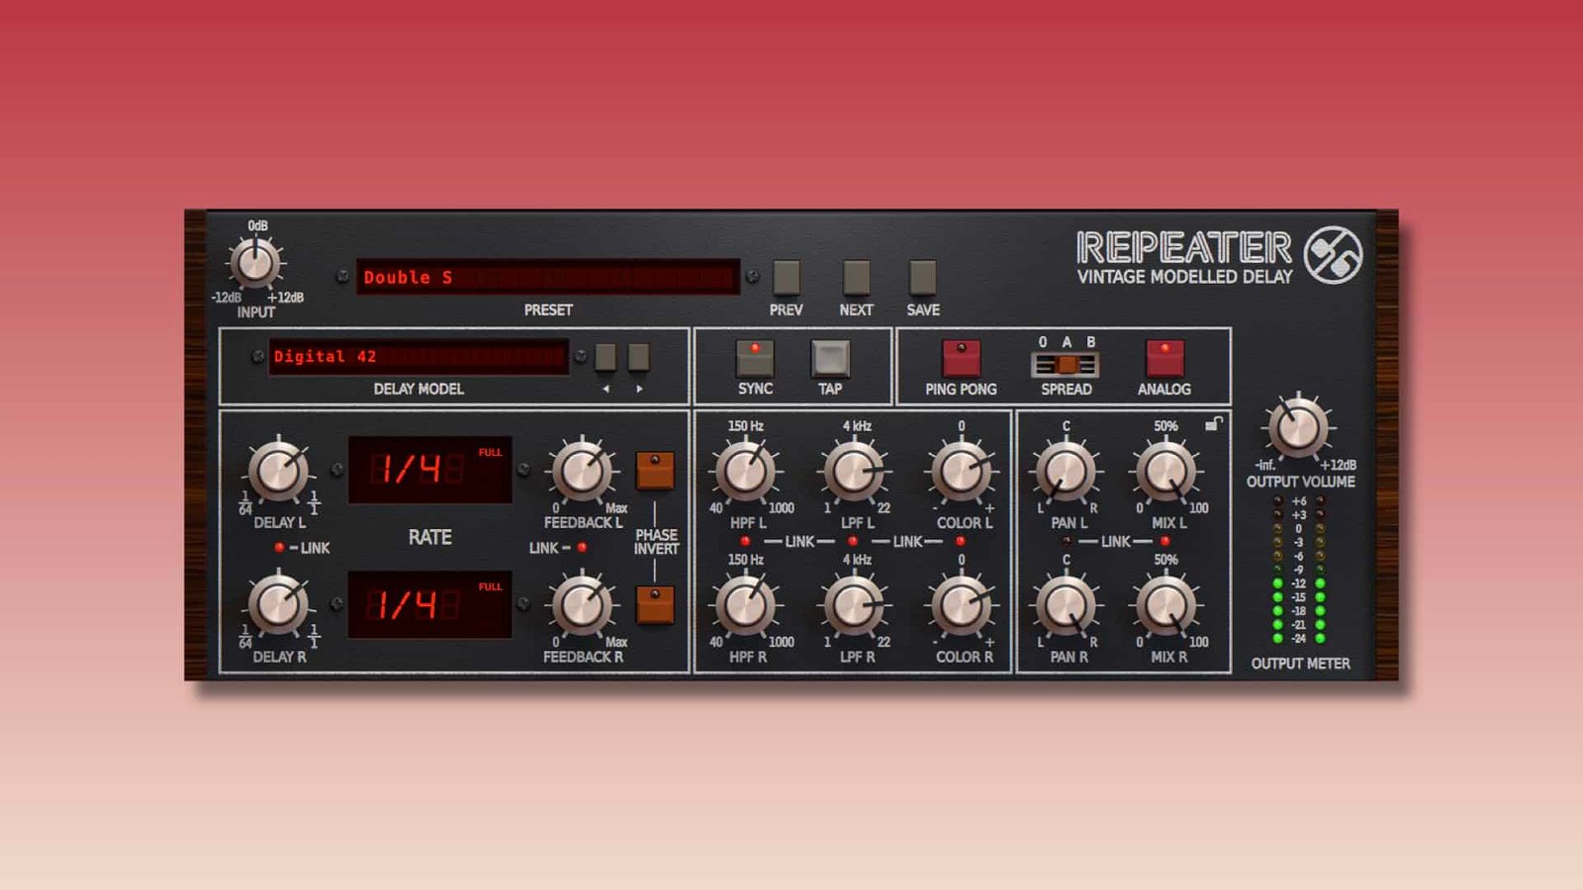
Task: Click the top 1/4 rate display
Action: (429, 470)
